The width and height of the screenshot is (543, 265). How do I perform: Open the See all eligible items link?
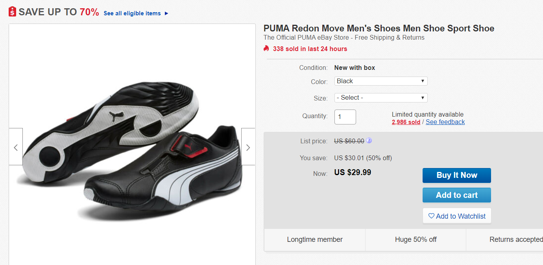(x=132, y=13)
